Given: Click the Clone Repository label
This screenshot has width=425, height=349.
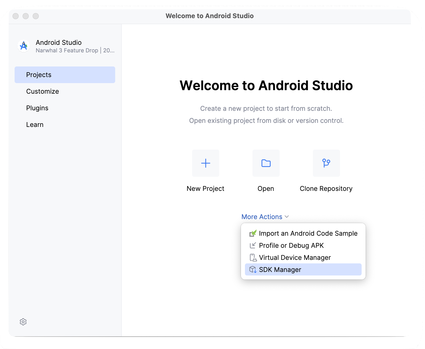Looking at the screenshot, I should pyautogui.click(x=326, y=188).
